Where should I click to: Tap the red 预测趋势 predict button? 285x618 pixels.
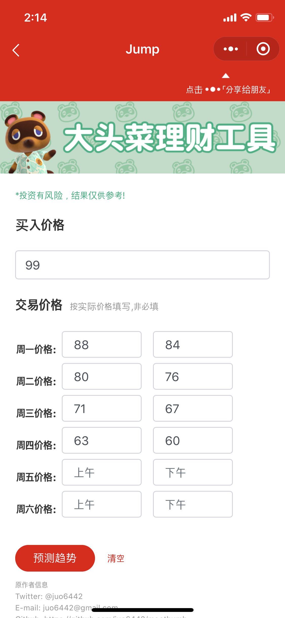pos(55,558)
